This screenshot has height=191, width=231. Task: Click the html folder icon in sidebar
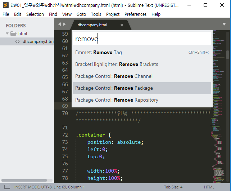pyautogui.click(x=13, y=34)
